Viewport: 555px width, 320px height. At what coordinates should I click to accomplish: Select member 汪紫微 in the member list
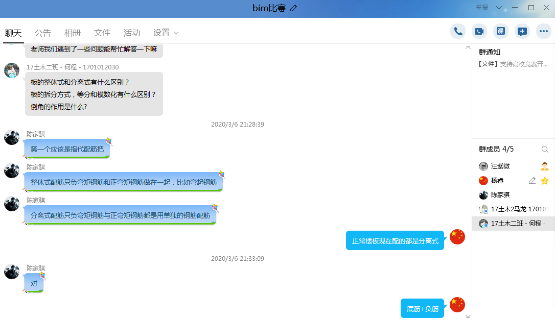[x=500, y=166]
